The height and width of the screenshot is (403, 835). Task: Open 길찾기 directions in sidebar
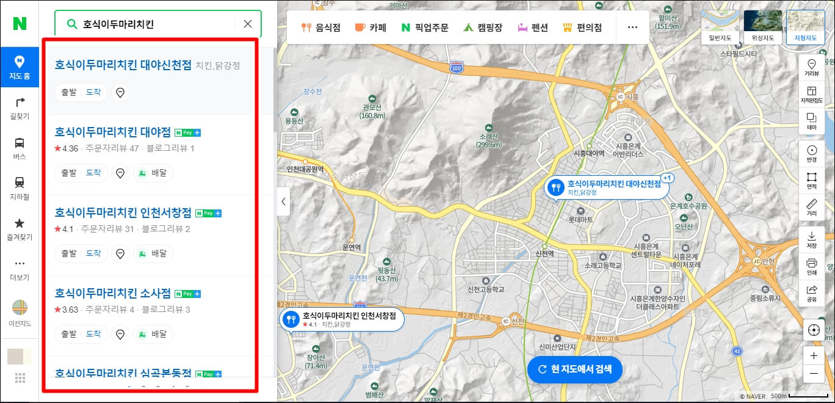20,108
